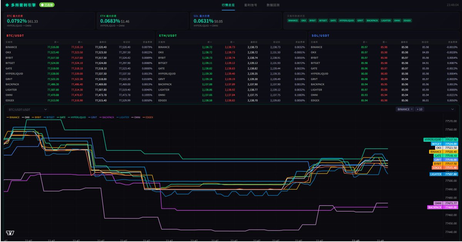This screenshot has height=242, width=462.
Task: Click BACKPACK price label 77469.00 on axis
Action: click(442, 207)
